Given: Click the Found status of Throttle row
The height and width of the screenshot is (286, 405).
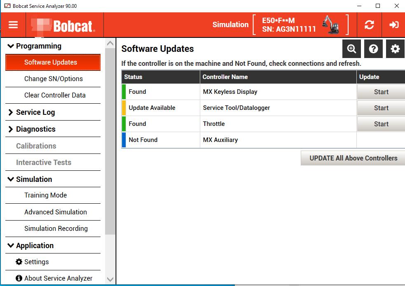Looking at the screenshot, I should click(161, 124).
